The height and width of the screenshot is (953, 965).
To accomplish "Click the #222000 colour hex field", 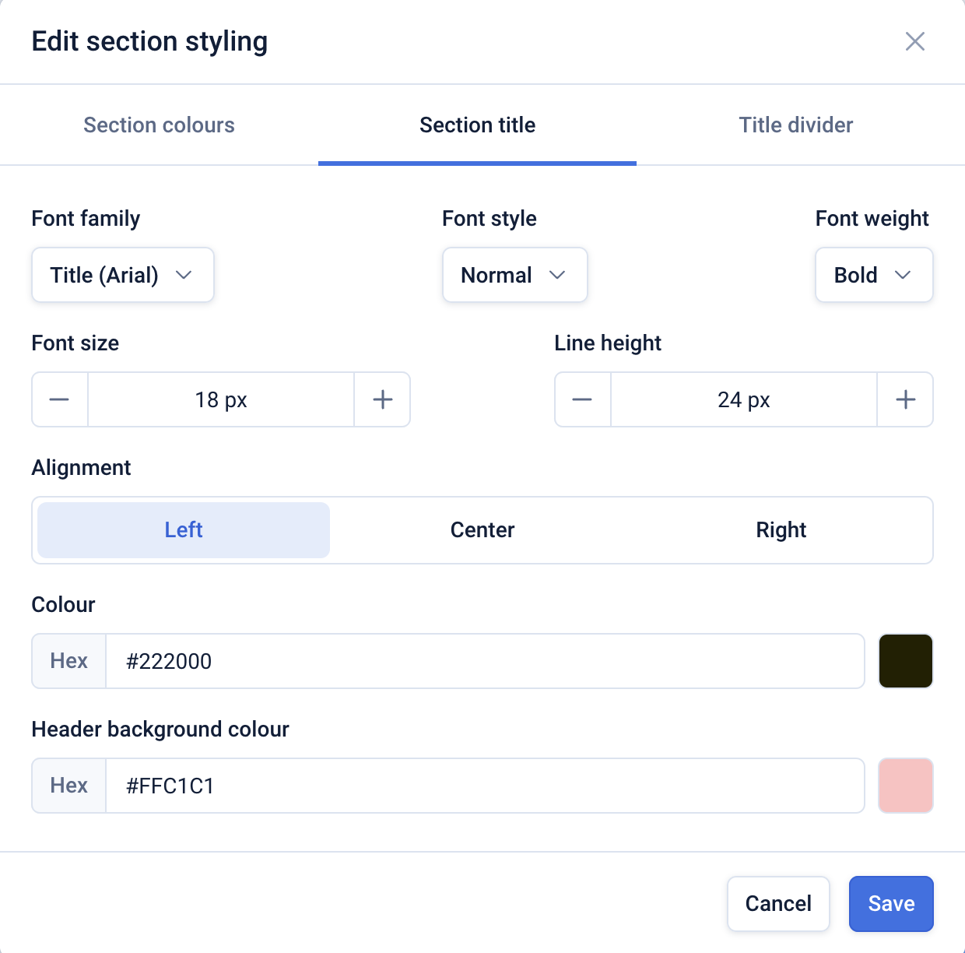I will pos(484,661).
